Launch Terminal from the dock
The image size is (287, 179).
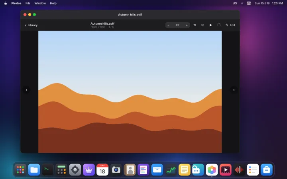click(48, 170)
